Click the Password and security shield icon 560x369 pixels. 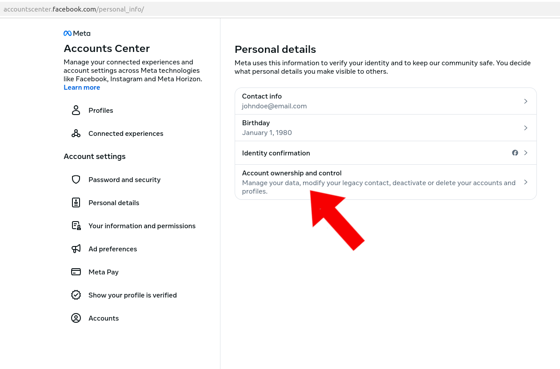tap(76, 179)
